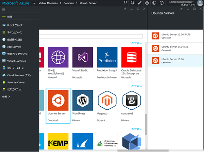Maximize the Ubuntu Server blade
Image resolution: width=204 pixels, height=152 pixels.
point(194,9)
